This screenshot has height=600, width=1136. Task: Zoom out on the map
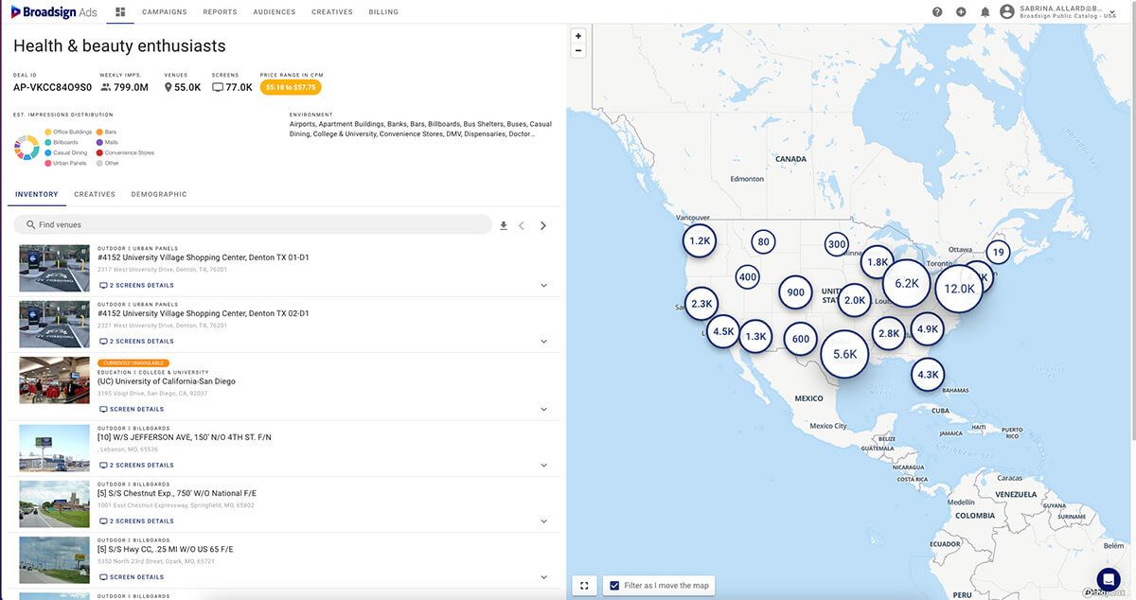click(x=578, y=50)
